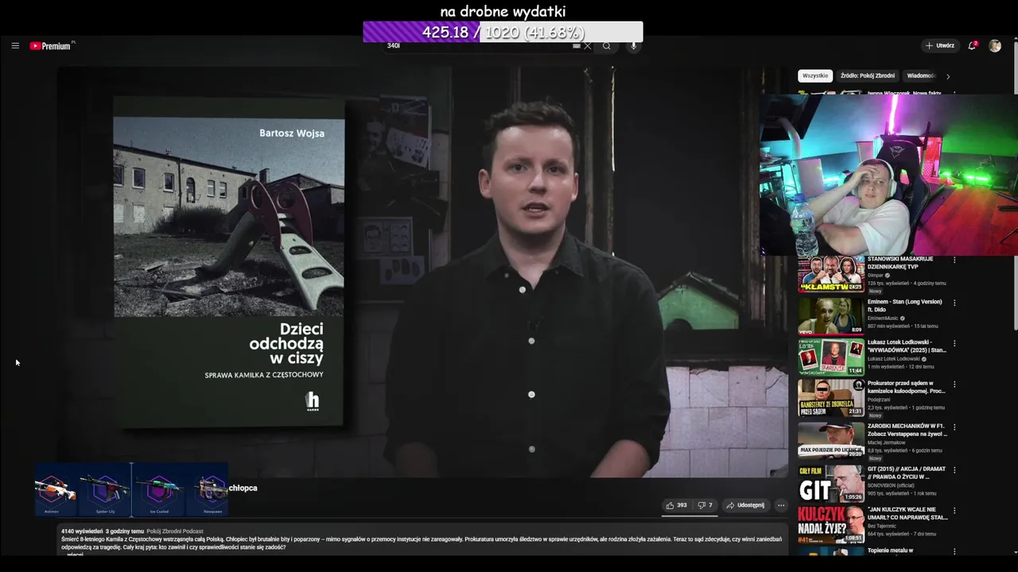Screen dimensions: 1018x572
Task: Click the EminemMusic channel name
Action: click(x=883, y=318)
